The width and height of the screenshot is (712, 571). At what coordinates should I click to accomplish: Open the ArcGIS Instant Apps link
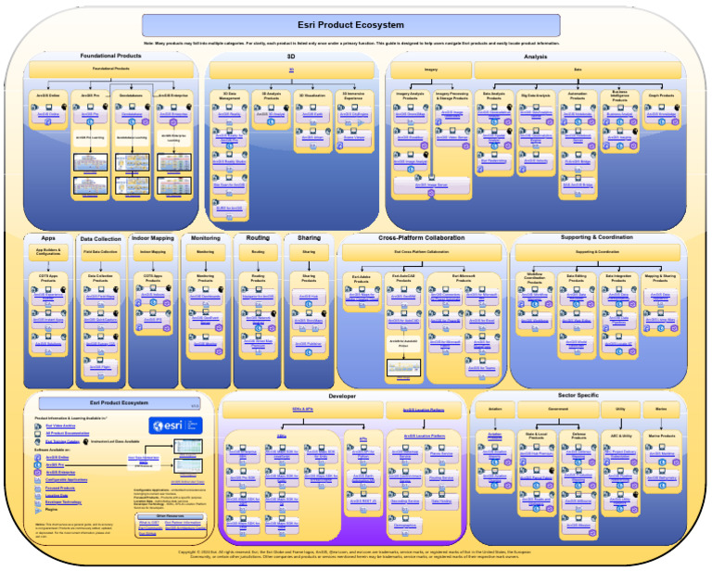click(48, 320)
